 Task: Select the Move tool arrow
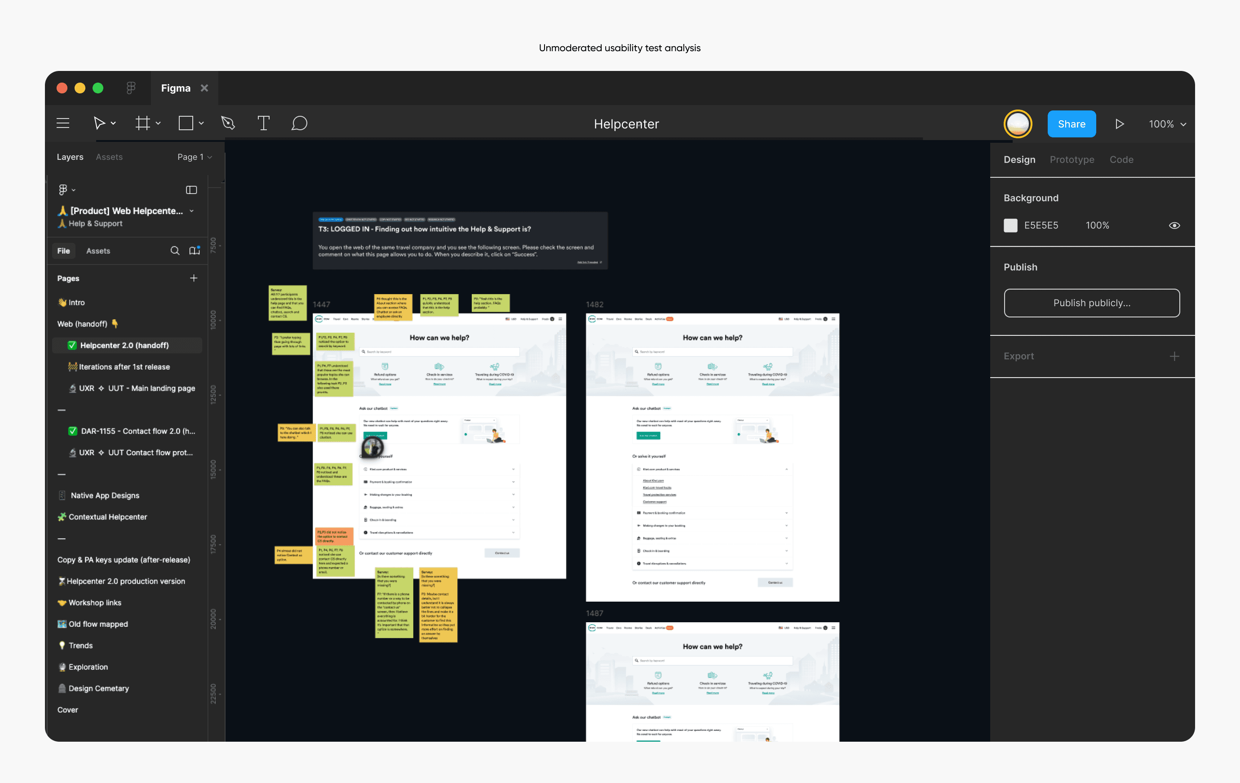(99, 123)
